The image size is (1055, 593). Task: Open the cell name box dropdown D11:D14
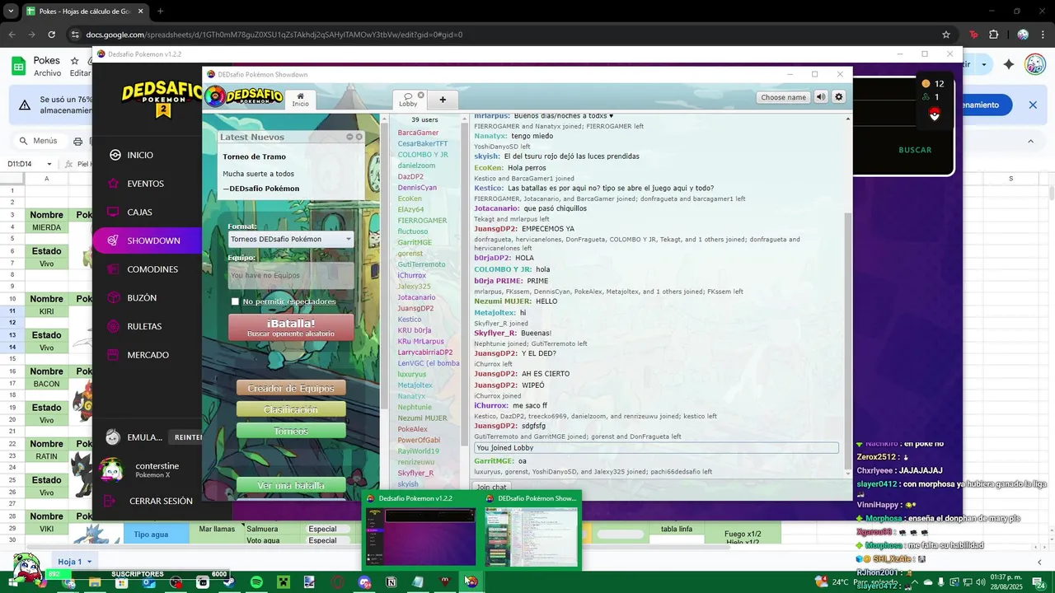49,164
